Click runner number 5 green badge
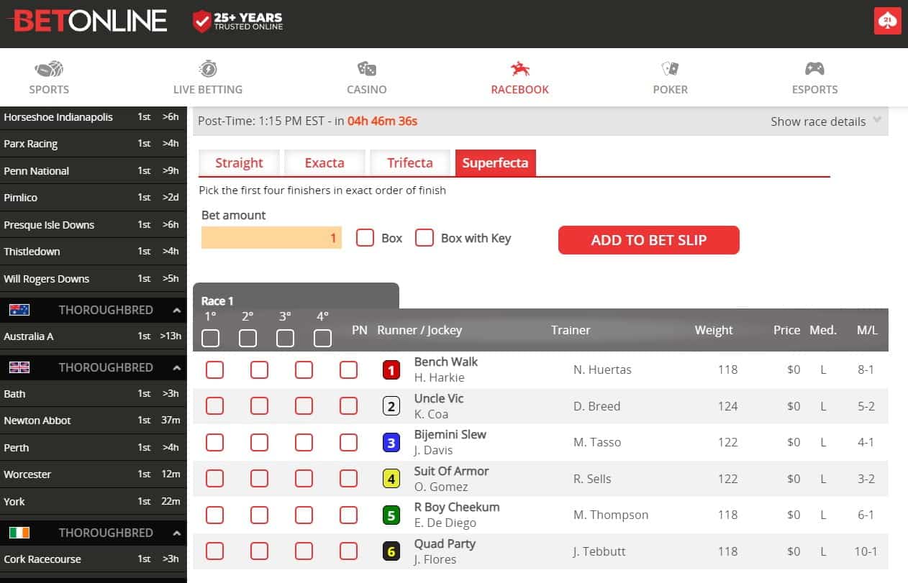This screenshot has width=908, height=583. pos(391,515)
